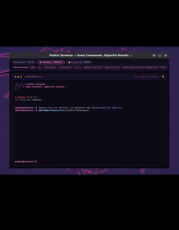179x230 pixels.
Task: Click the 'secret-plan.txt' file name in ls output
Action: 101,108
